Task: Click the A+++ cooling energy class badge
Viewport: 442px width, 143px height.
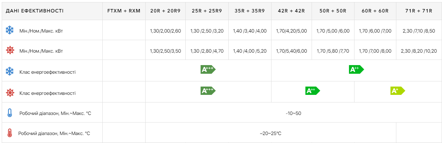Action: pos(208,70)
